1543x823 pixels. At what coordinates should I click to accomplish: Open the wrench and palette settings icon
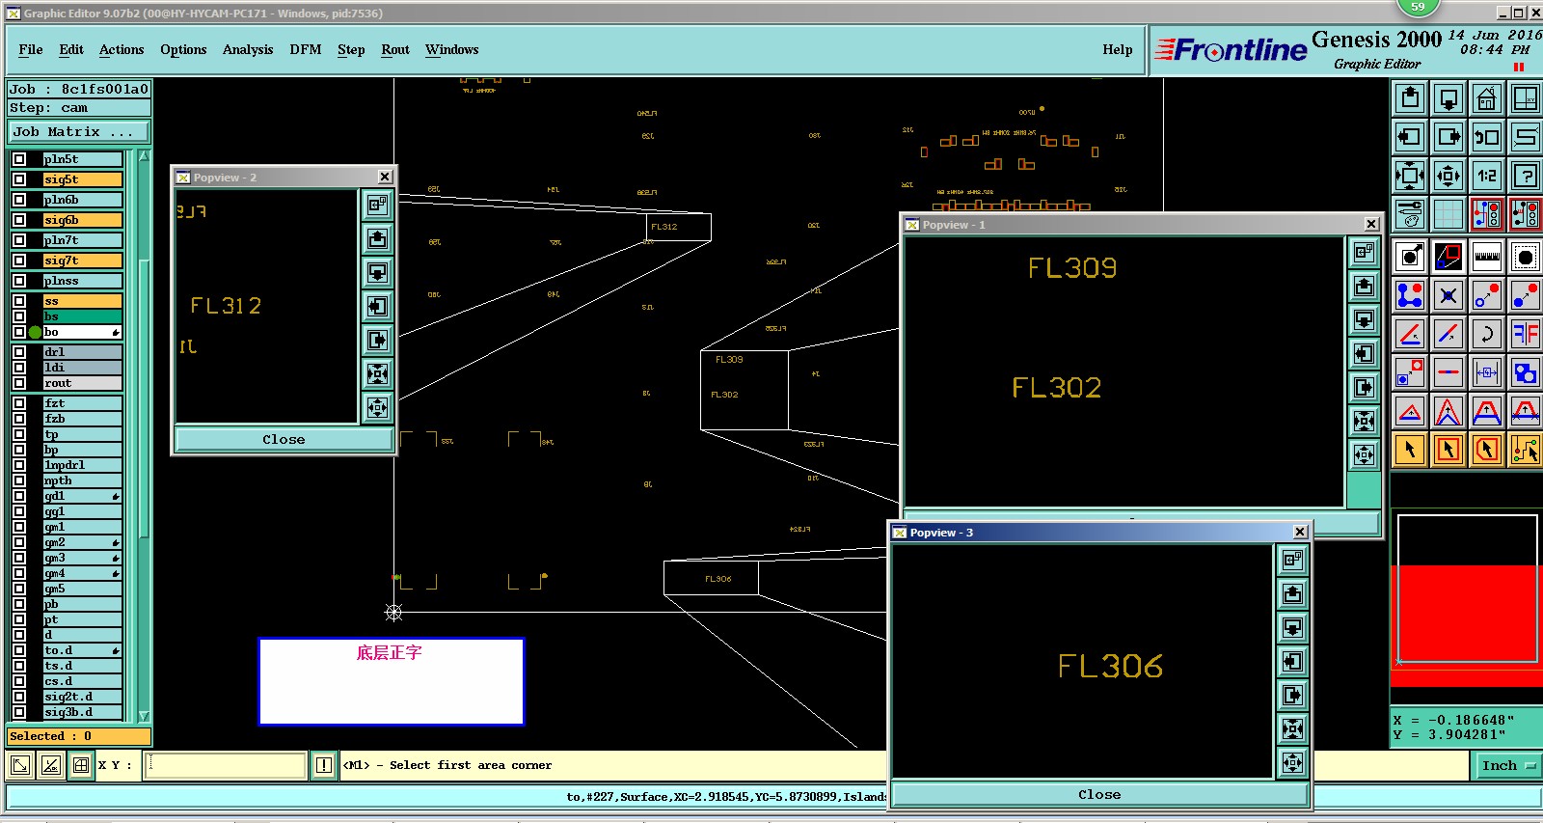click(1410, 214)
